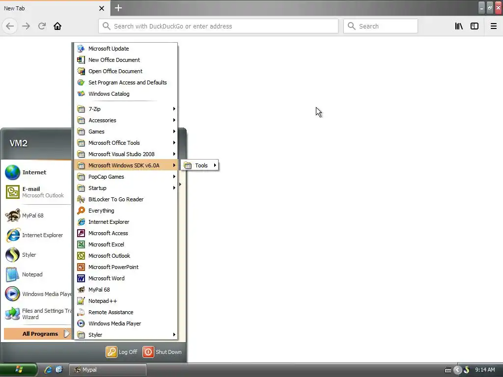Click the 9:14 AM taskbar clock
This screenshot has width=503, height=377.
pos(485,370)
